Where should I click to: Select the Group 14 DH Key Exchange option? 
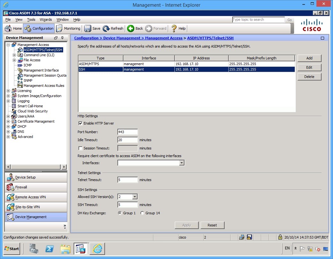pyautogui.click(x=142, y=213)
